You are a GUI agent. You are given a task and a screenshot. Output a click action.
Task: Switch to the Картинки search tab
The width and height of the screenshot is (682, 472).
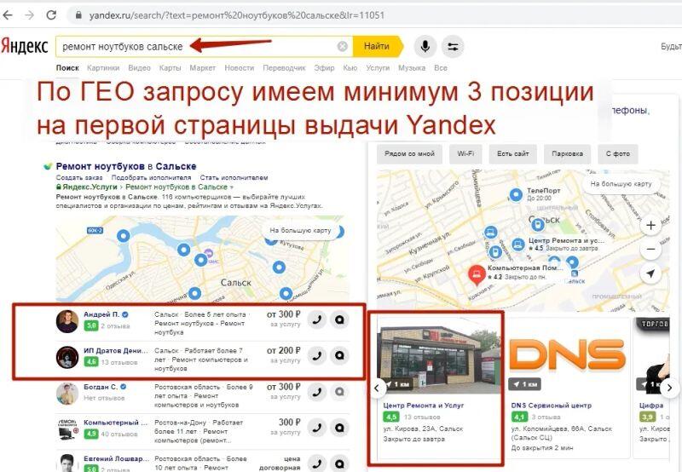tap(103, 67)
